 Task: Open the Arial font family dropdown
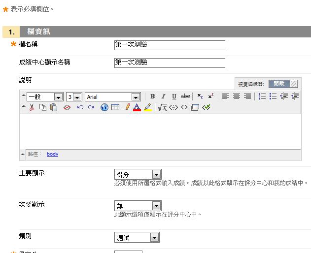click(113, 97)
